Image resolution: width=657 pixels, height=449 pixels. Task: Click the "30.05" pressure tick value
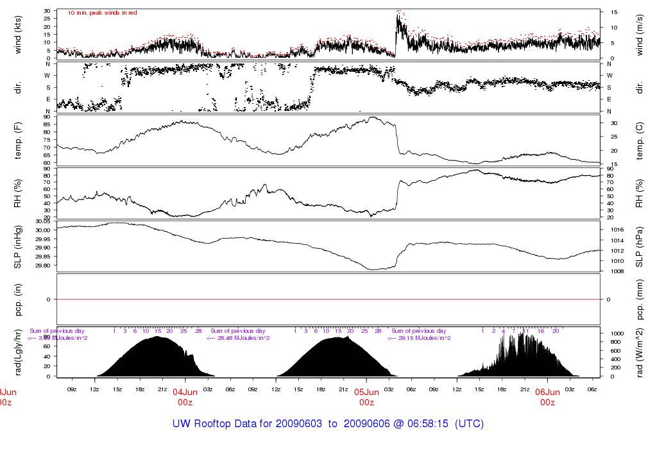click(x=43, y=221)
